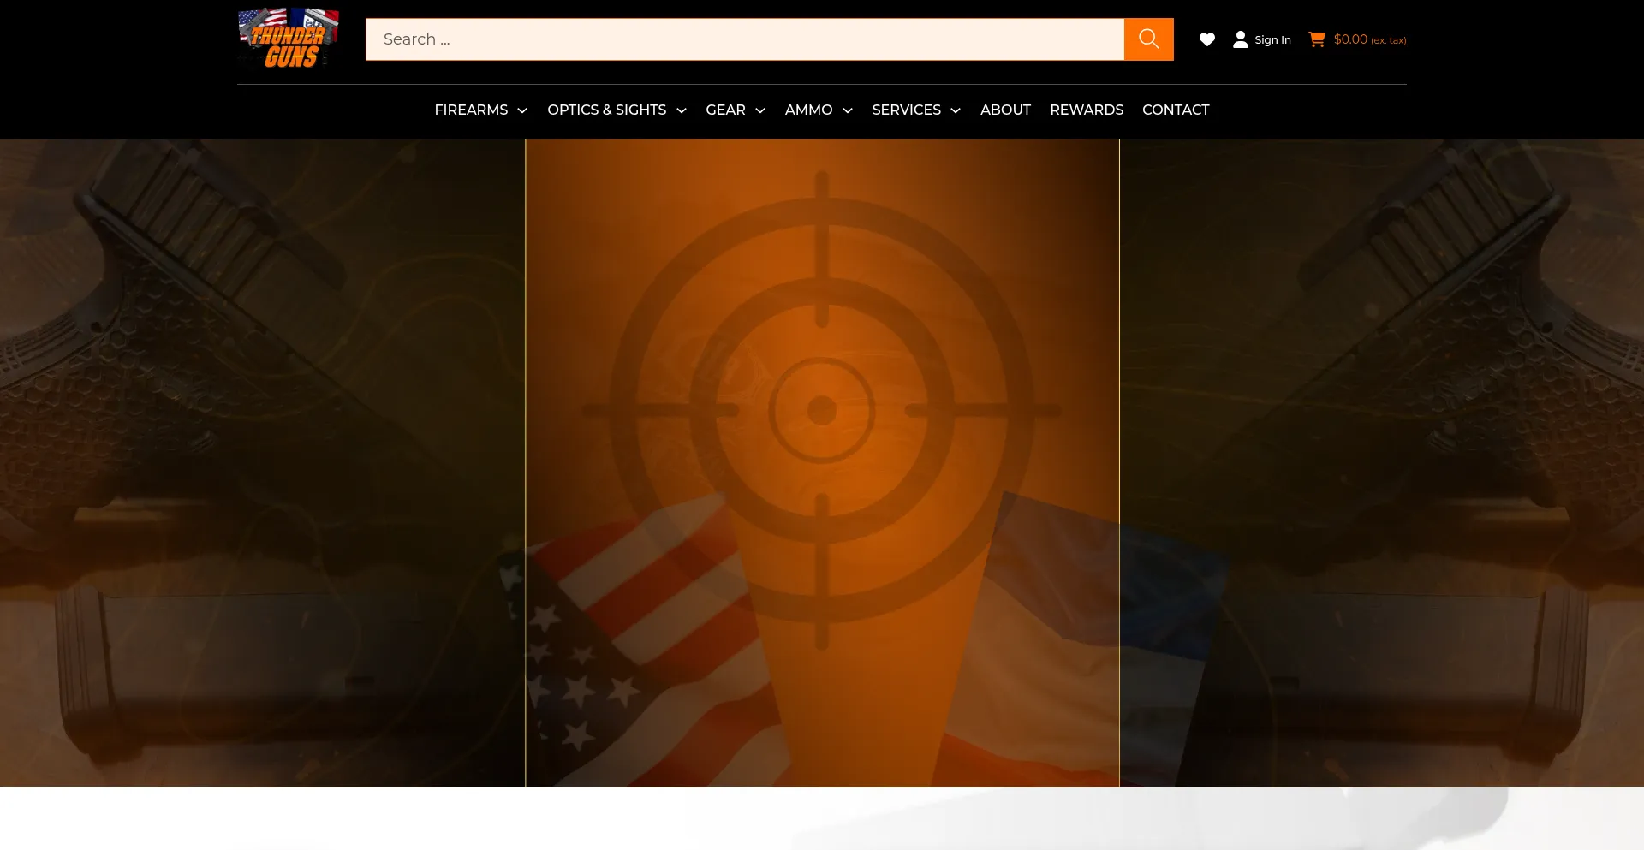Open the shopping cart icon
1644x850 pixels.
tap(1316, 39)
